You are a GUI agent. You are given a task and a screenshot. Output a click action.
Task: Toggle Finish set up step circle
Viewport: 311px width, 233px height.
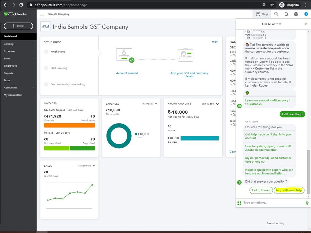pyautogui.click(x=46, y=52)
